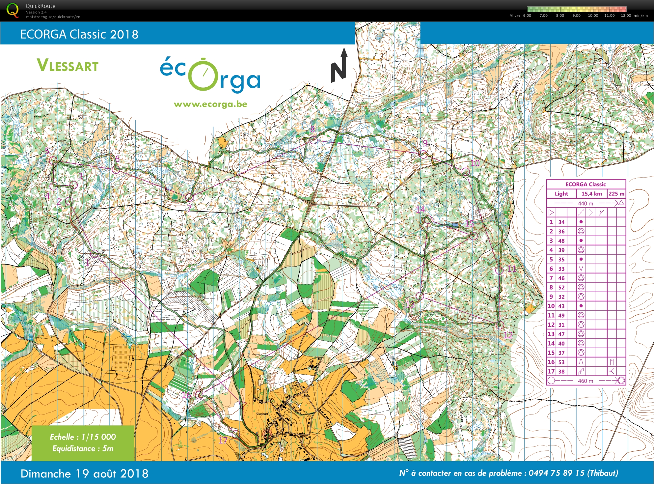Screen dimensions: 654x484
Task: Click the www.ecorga.be link
Action: click(211, 104)
